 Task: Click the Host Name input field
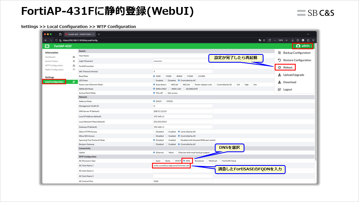(x=183, y=56)
